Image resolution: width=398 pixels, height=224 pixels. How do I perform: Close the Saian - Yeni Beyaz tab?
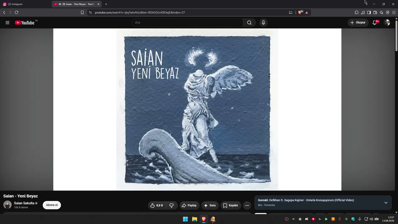pos(98,4)
